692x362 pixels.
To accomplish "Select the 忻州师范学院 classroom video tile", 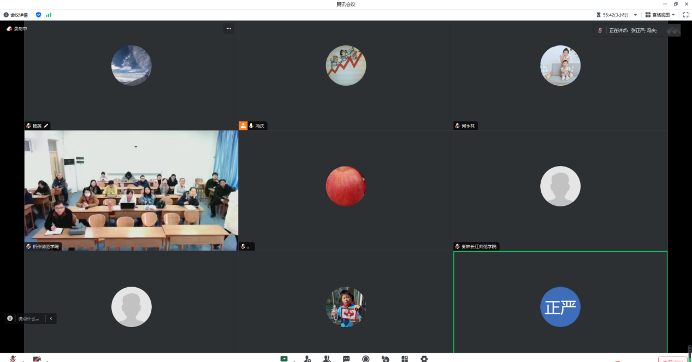I will (131, 190).
